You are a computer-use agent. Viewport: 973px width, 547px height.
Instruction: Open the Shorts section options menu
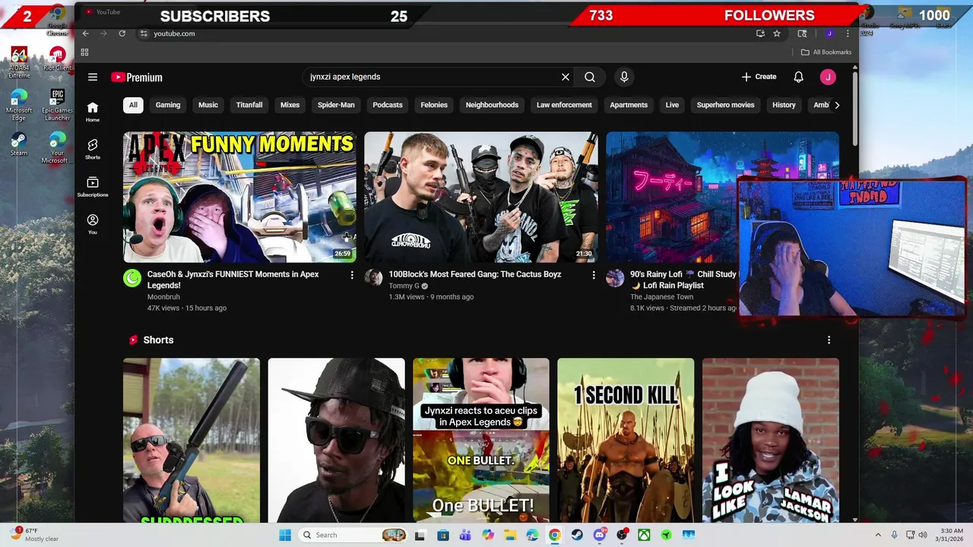pos(829,340)
